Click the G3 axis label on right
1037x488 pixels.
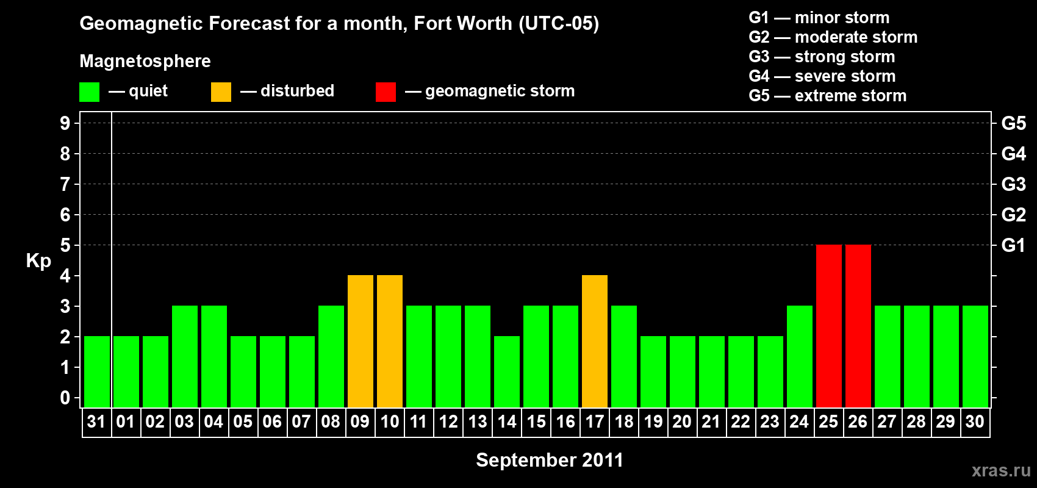(x=1014, y=184)
